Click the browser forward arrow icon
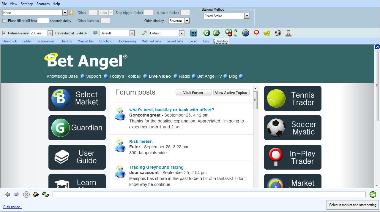 [17, 195]
